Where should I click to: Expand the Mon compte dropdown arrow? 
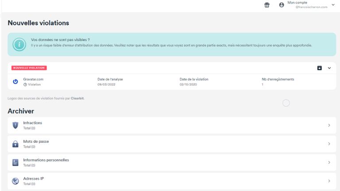pos(333,5)
